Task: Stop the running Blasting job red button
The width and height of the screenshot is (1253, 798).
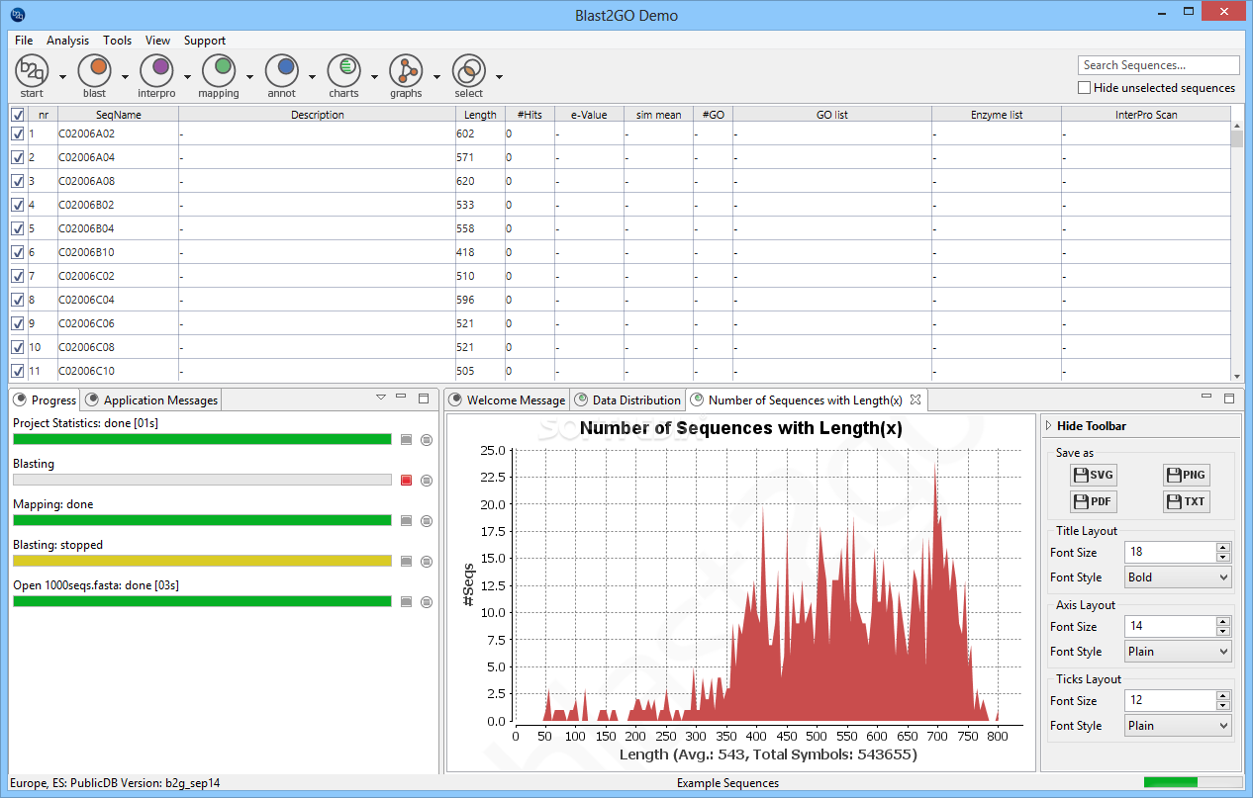Action: pos(406,481)
